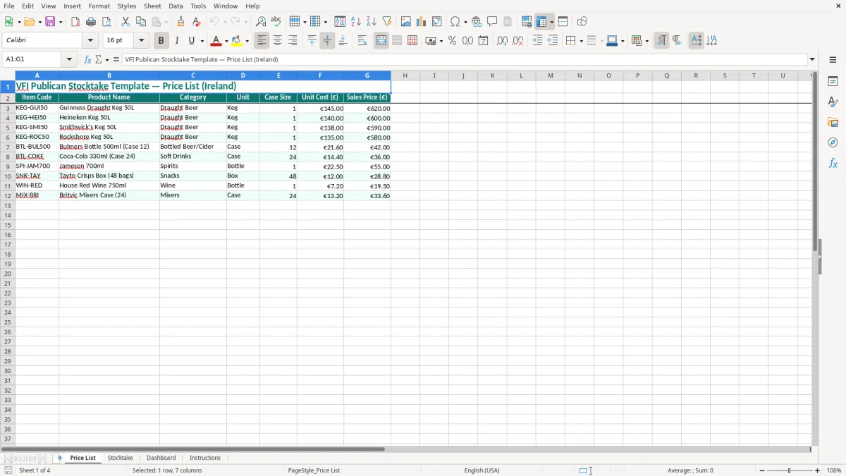The width and height of the screenshot is (846, 476).
Task: Format as percent
Action: click(452, 41)
